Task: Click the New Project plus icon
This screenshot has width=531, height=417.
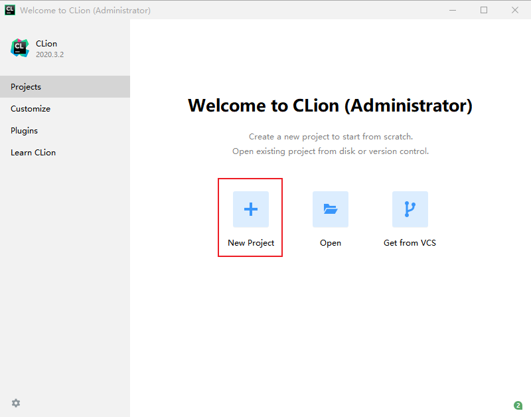Action: click(x=250, y=209)
